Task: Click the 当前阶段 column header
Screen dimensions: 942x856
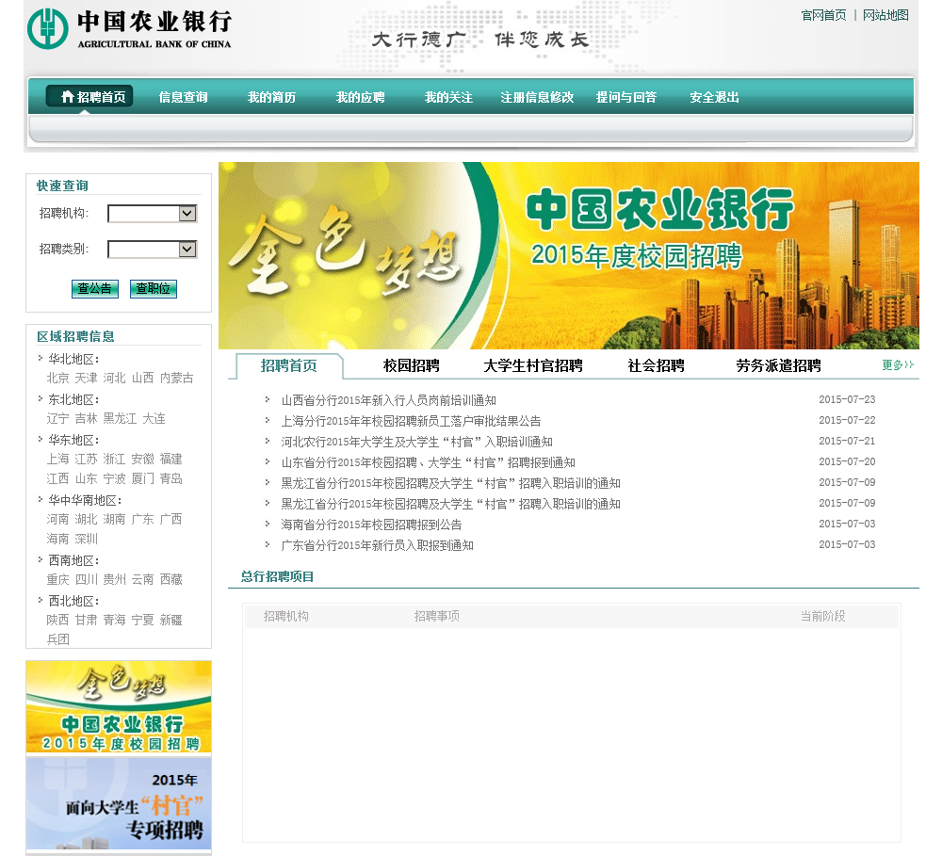Action: click(822, 616)
